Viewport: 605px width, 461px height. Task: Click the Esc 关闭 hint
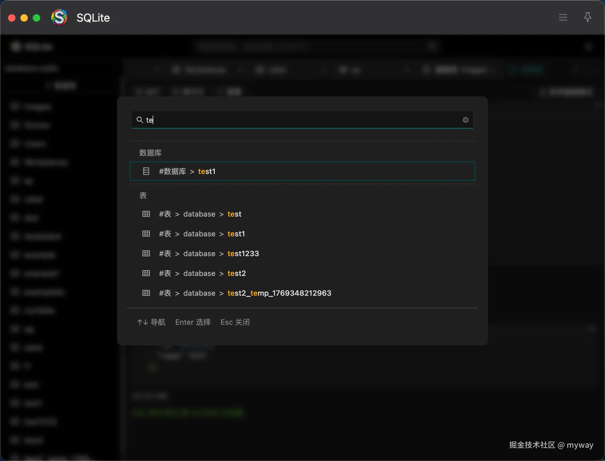point(235,322)
